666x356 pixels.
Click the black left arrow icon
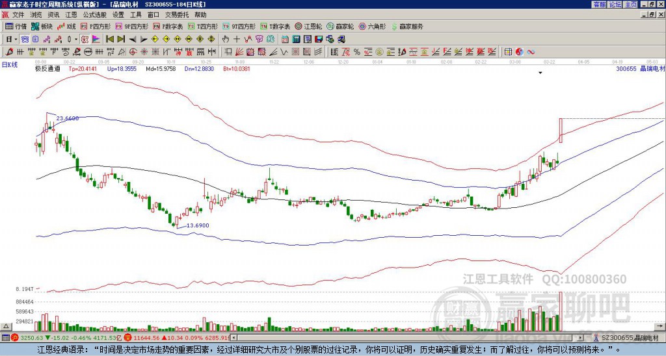tap(133, 40)
